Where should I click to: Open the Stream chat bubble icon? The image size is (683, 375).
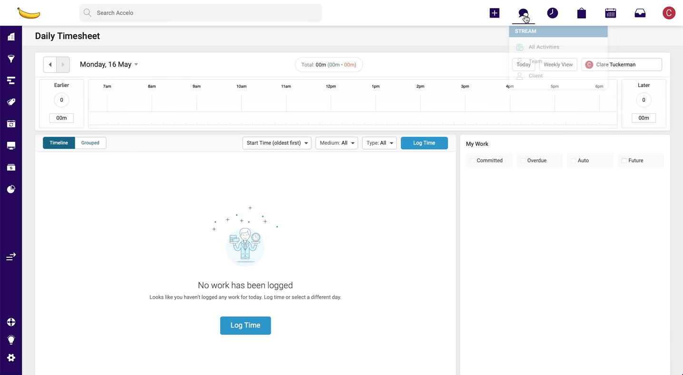pos(523,13)
